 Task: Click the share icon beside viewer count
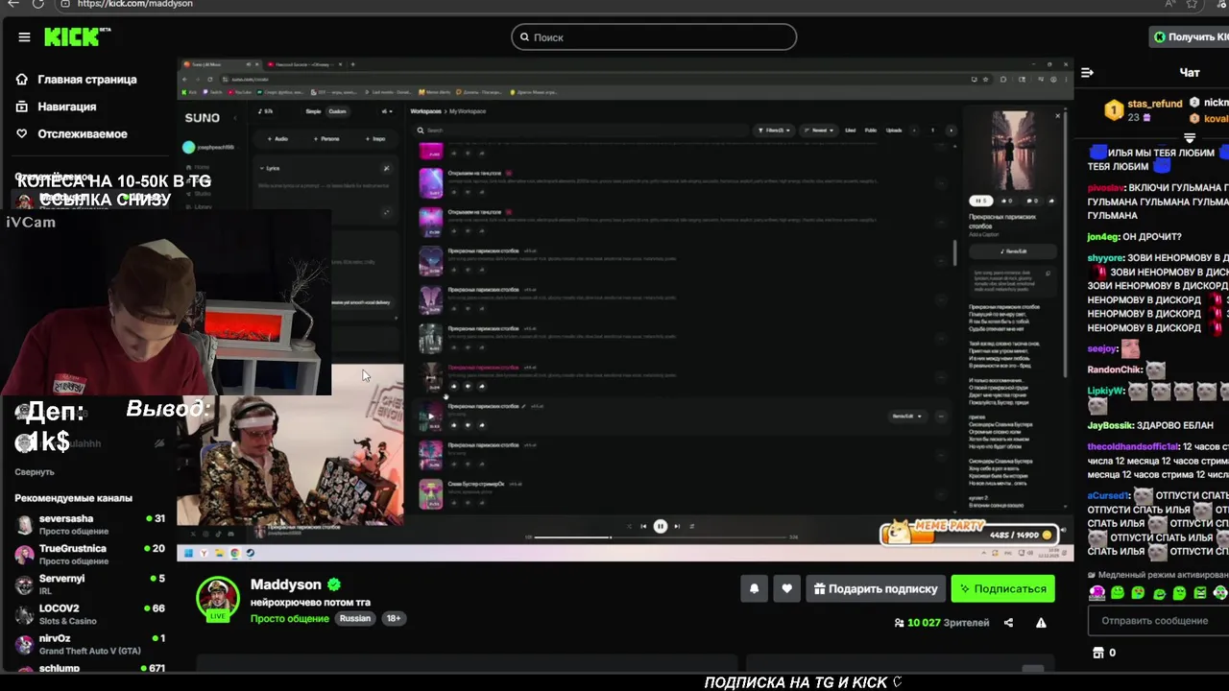coord(1008,623)
